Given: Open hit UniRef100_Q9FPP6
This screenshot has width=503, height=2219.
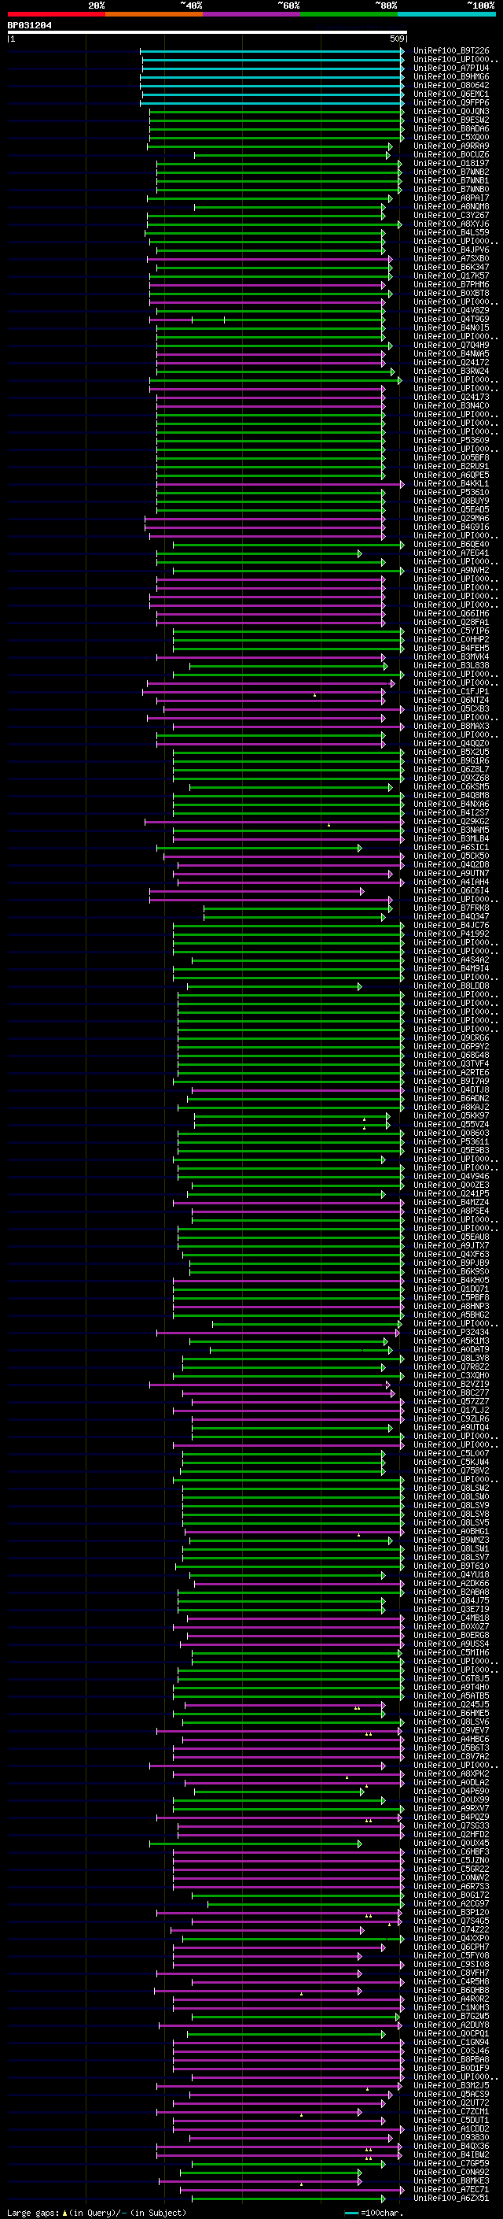Looking at the screenshot, I should coord(451,102).
